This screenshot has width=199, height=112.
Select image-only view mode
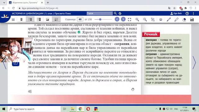tap(48, 19)
